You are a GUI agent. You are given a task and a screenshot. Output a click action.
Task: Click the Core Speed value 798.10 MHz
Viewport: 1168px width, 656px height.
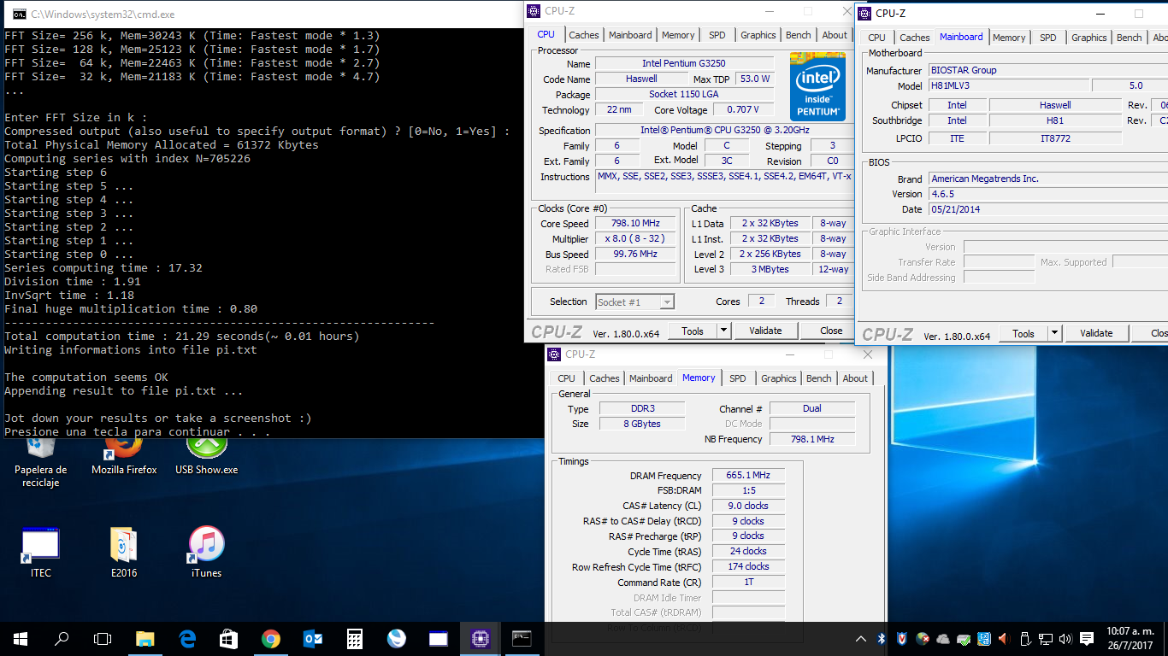pos(635,224)
